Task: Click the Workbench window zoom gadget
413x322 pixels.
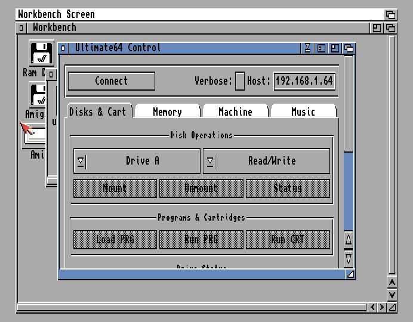Action: 377,27
